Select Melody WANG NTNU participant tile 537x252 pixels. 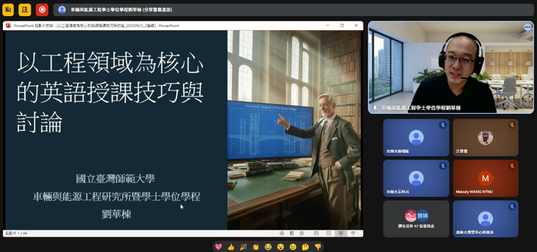tap(485, 179)
